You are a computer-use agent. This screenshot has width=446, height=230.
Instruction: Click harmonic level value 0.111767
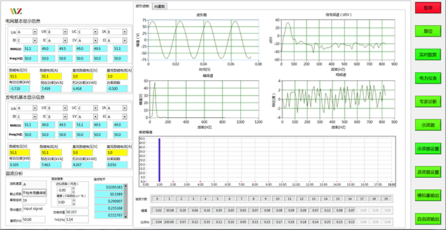coord(109,215)
